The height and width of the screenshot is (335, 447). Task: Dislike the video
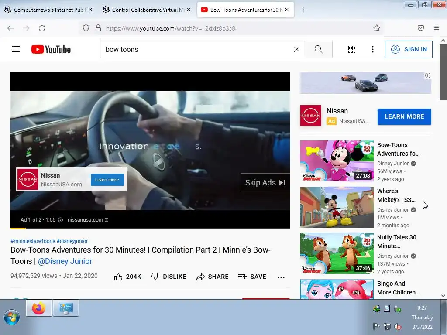coord(169,277)
